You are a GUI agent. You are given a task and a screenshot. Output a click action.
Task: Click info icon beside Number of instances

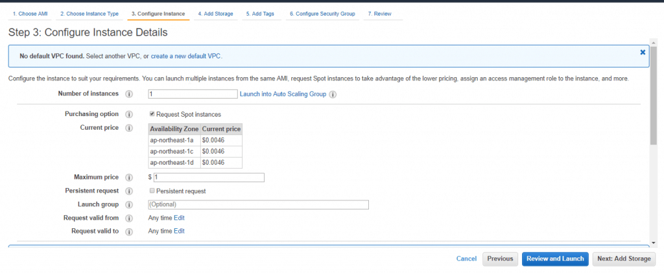(129, 94)
